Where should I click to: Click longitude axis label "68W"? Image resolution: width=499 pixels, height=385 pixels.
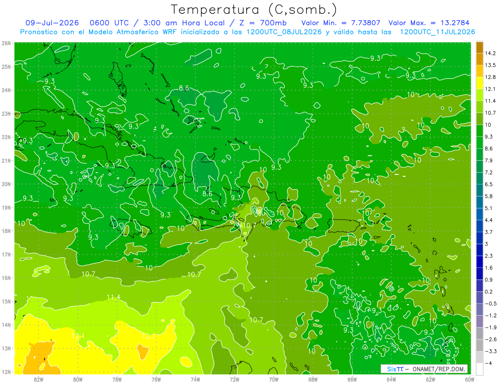click(313, 379)
